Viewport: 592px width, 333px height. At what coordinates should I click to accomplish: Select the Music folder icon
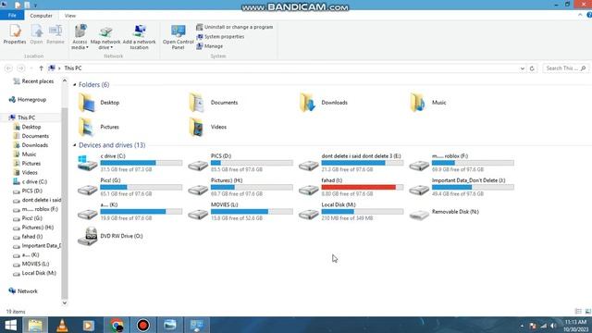(x=418, y=103)
